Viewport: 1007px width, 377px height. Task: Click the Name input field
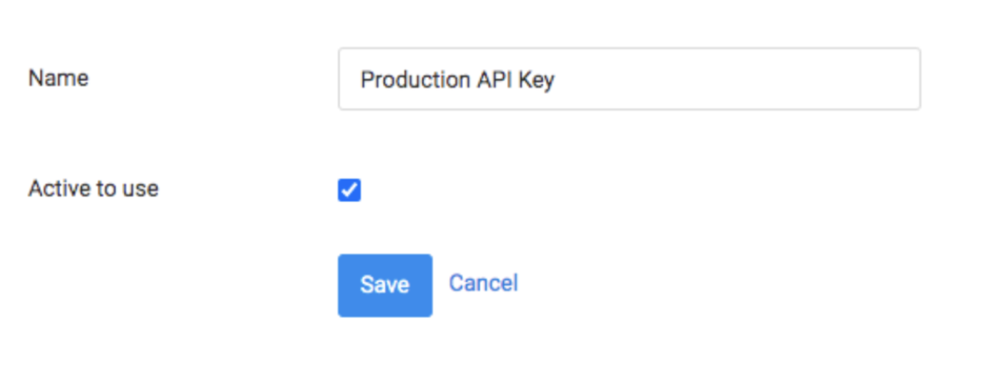coord(629,79)
